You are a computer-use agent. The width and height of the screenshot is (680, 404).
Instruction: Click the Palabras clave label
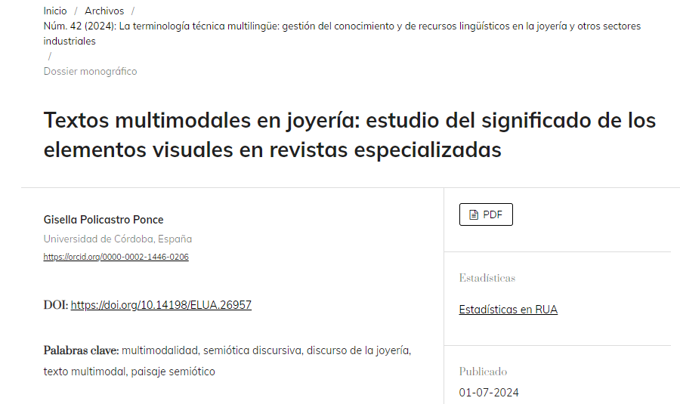81,350
